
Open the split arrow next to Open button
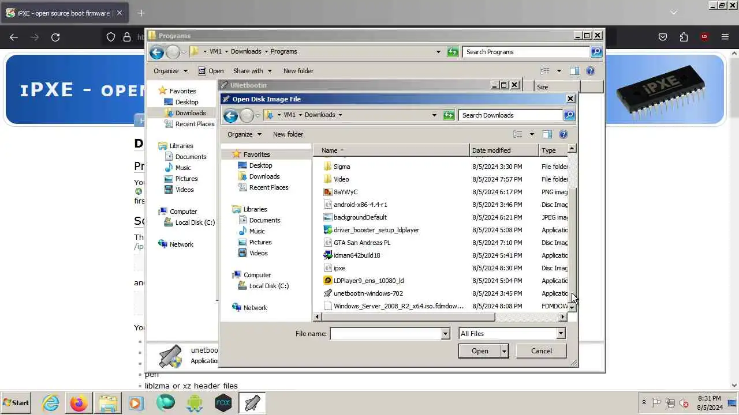(504, 351)
